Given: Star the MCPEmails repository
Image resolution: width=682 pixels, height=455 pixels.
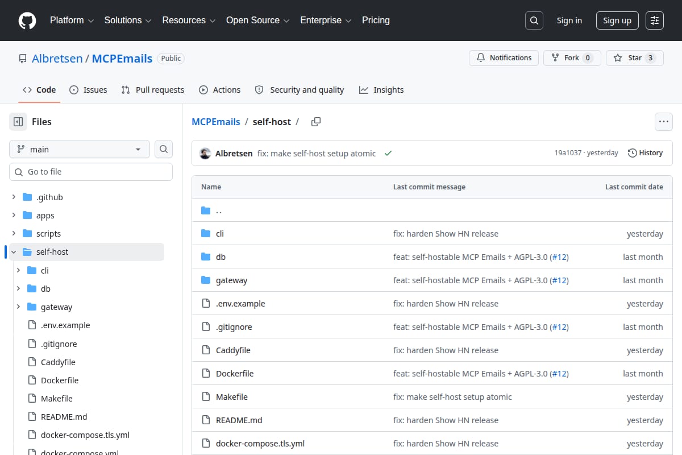Looking at the screenshot, I should (635, 58).
